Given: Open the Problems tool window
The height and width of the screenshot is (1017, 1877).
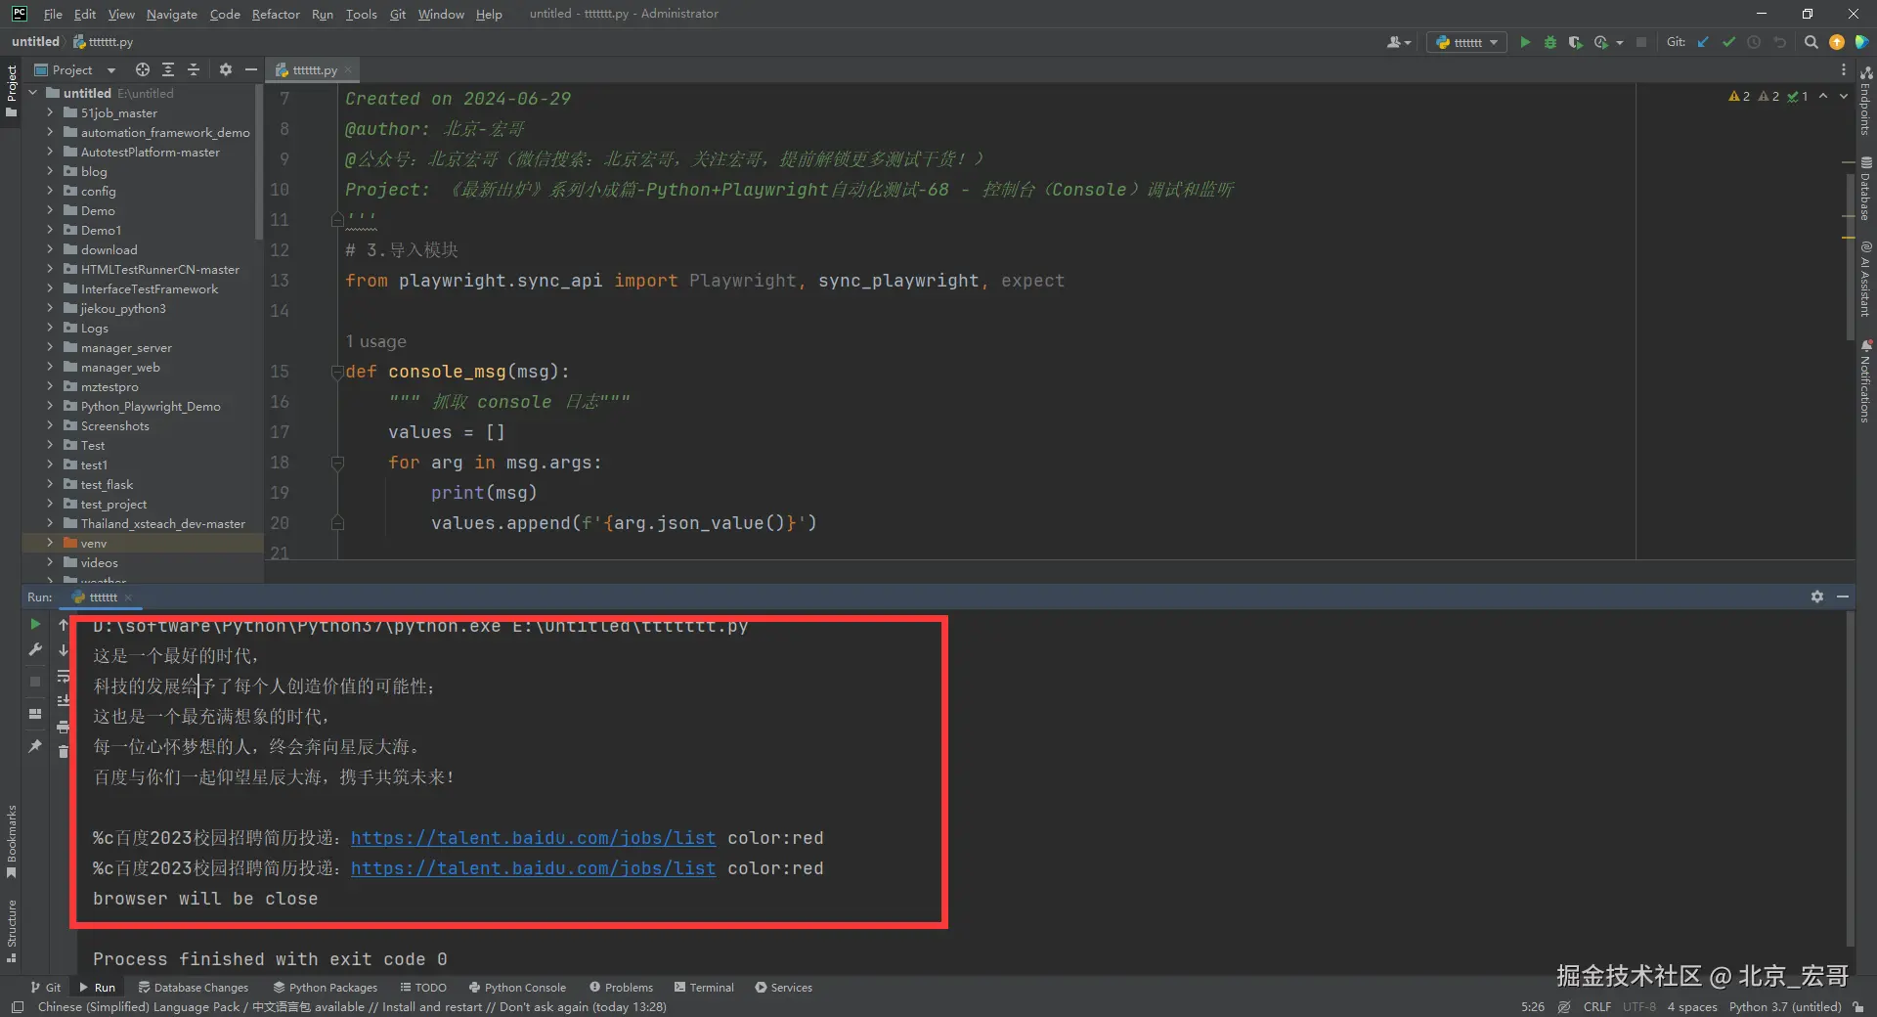Looking at the screenshot, I should click(621, 988).
